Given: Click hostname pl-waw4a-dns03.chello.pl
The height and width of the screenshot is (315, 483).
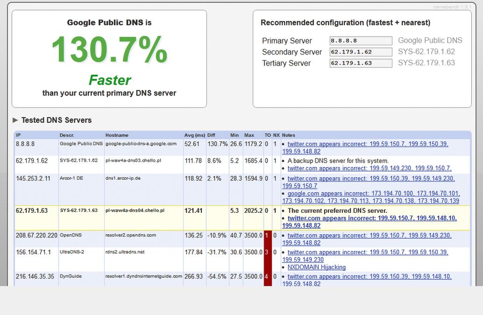Looking at the screenshot, I should 133,160.
